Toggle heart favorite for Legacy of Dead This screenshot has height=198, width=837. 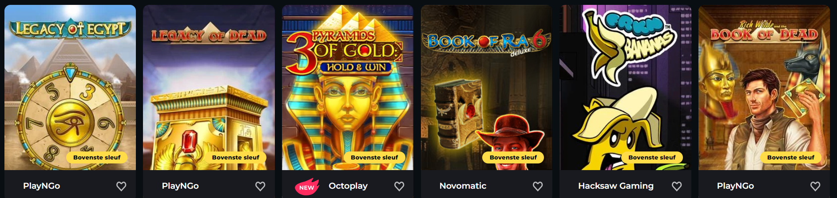(260, 186)
